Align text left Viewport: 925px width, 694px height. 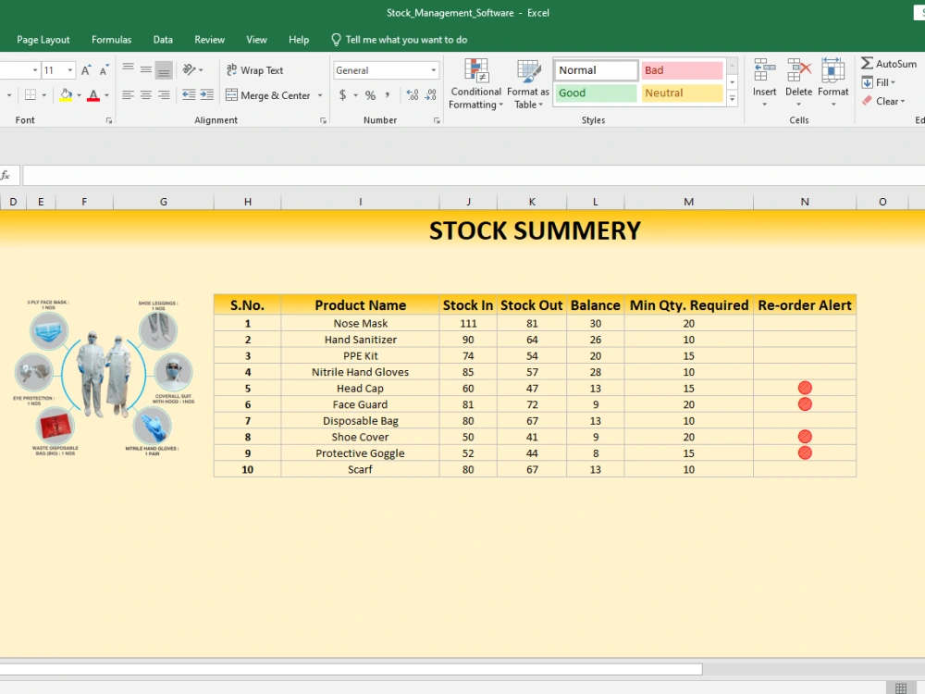pyautogui.click(x=128, y=95)
